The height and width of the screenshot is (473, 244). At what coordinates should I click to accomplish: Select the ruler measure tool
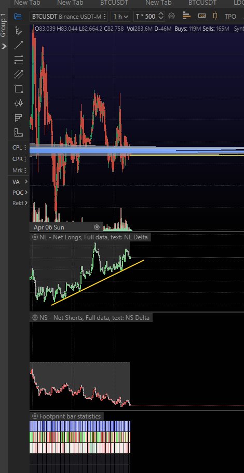[19, 132]
